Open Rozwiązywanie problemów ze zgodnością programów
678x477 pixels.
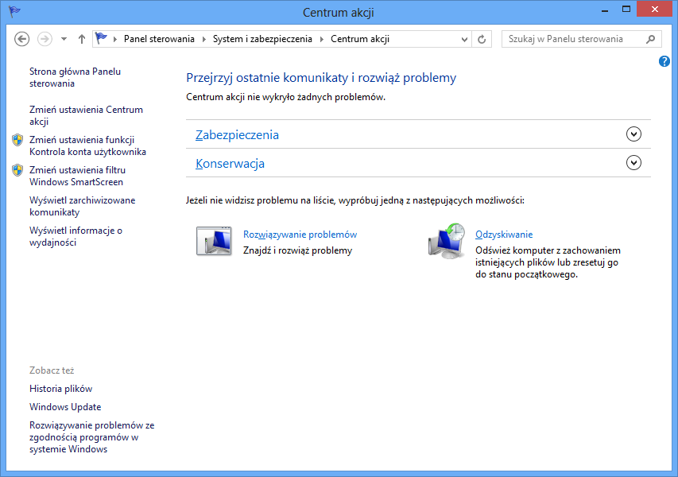pyautogui.click(x=91, y=437)
